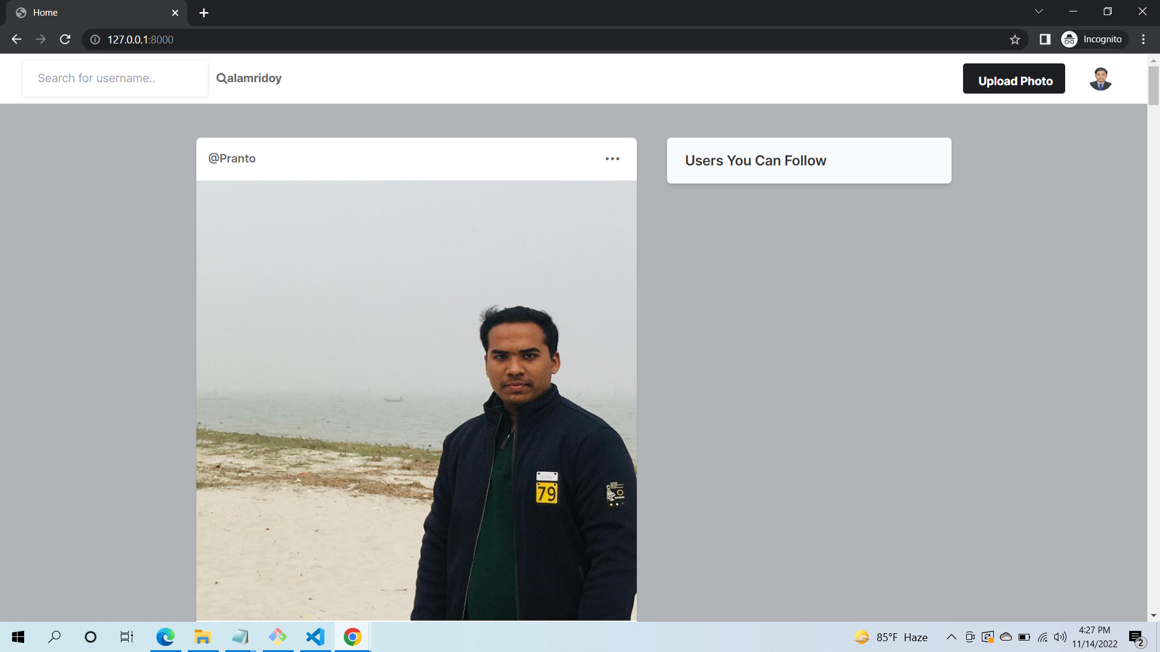
Task: Open File Explorer from the taskbar
Action: (x=202, y=636)
